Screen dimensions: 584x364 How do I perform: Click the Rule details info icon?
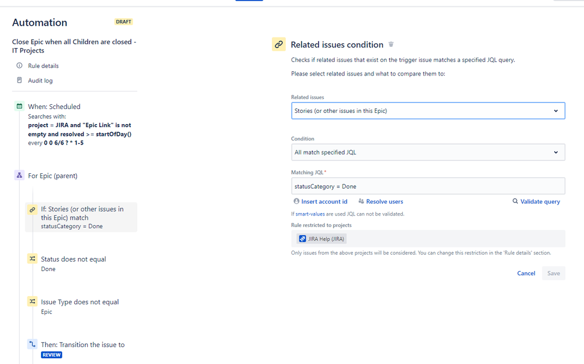19,66
